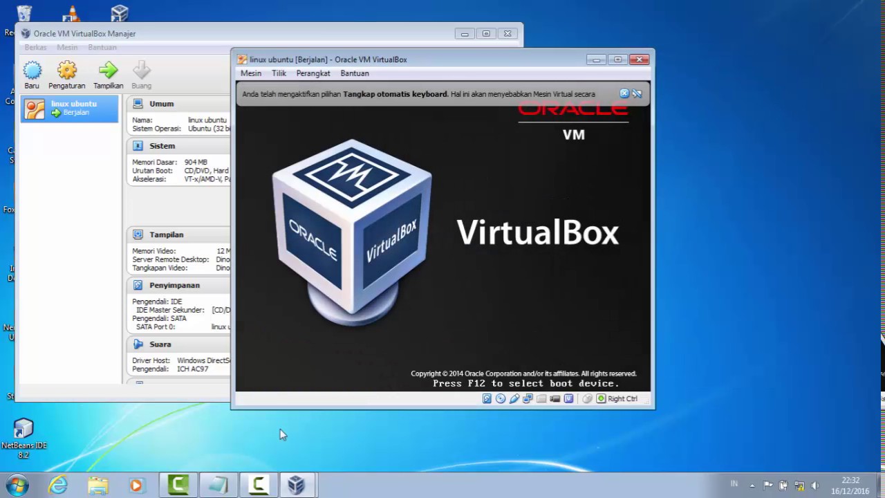Screen dimensions: 885x498
Task: Click virtualization features icon in VM status bar
Action: pos(568,398)
